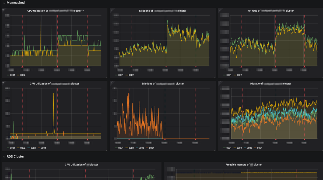Collapse the Memcached row chevron

tap(4, 3)
